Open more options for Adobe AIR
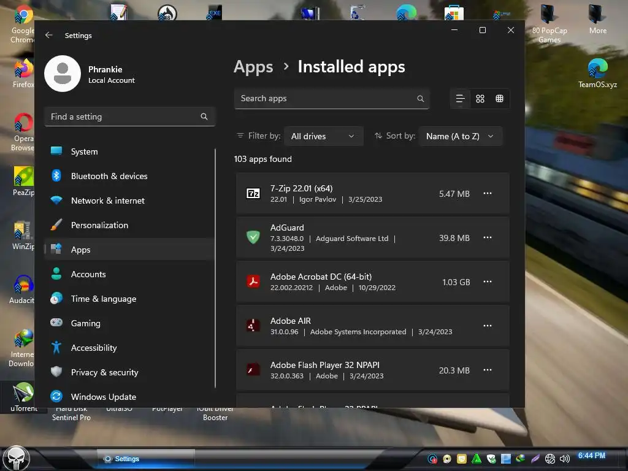Viewport: 628px width, 471px height. pyautogui.click(x=488, y=326)
